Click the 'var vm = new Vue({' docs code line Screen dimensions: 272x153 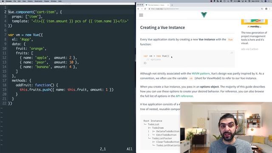coord(156,56)
